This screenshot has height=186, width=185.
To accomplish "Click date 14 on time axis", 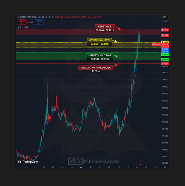I will pyautogui.click(x=25, y=167).
